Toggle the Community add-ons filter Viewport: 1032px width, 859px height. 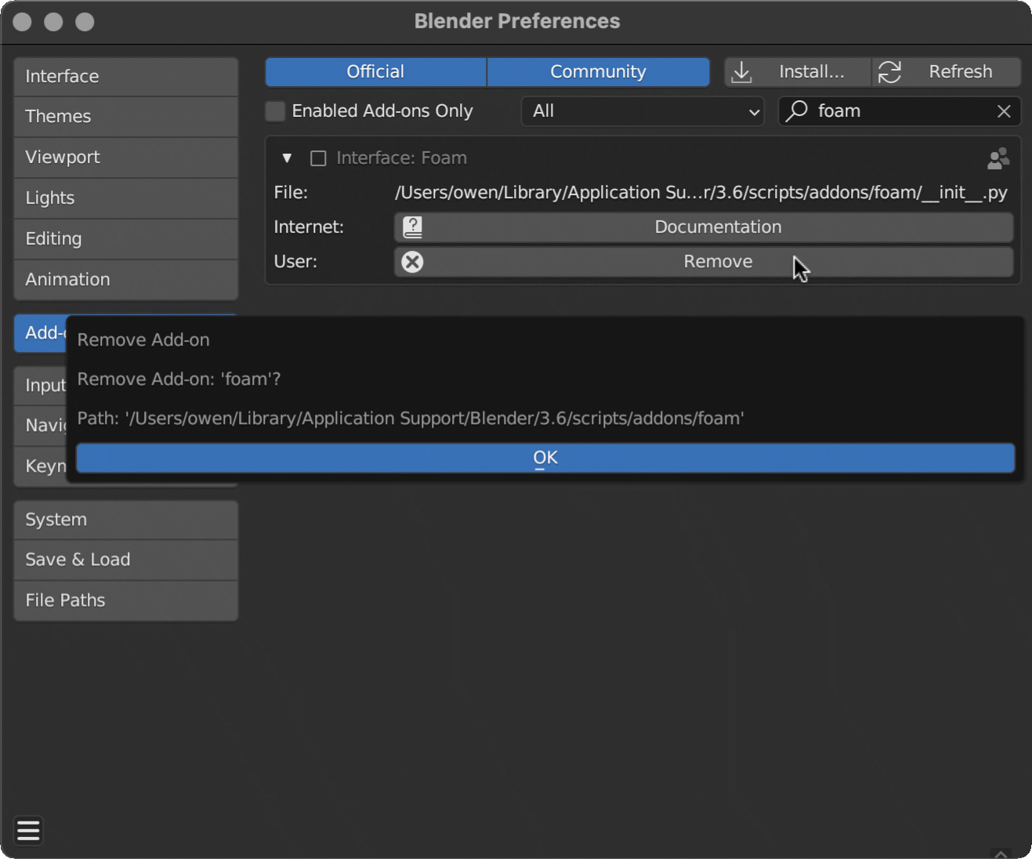click(598, 71)
